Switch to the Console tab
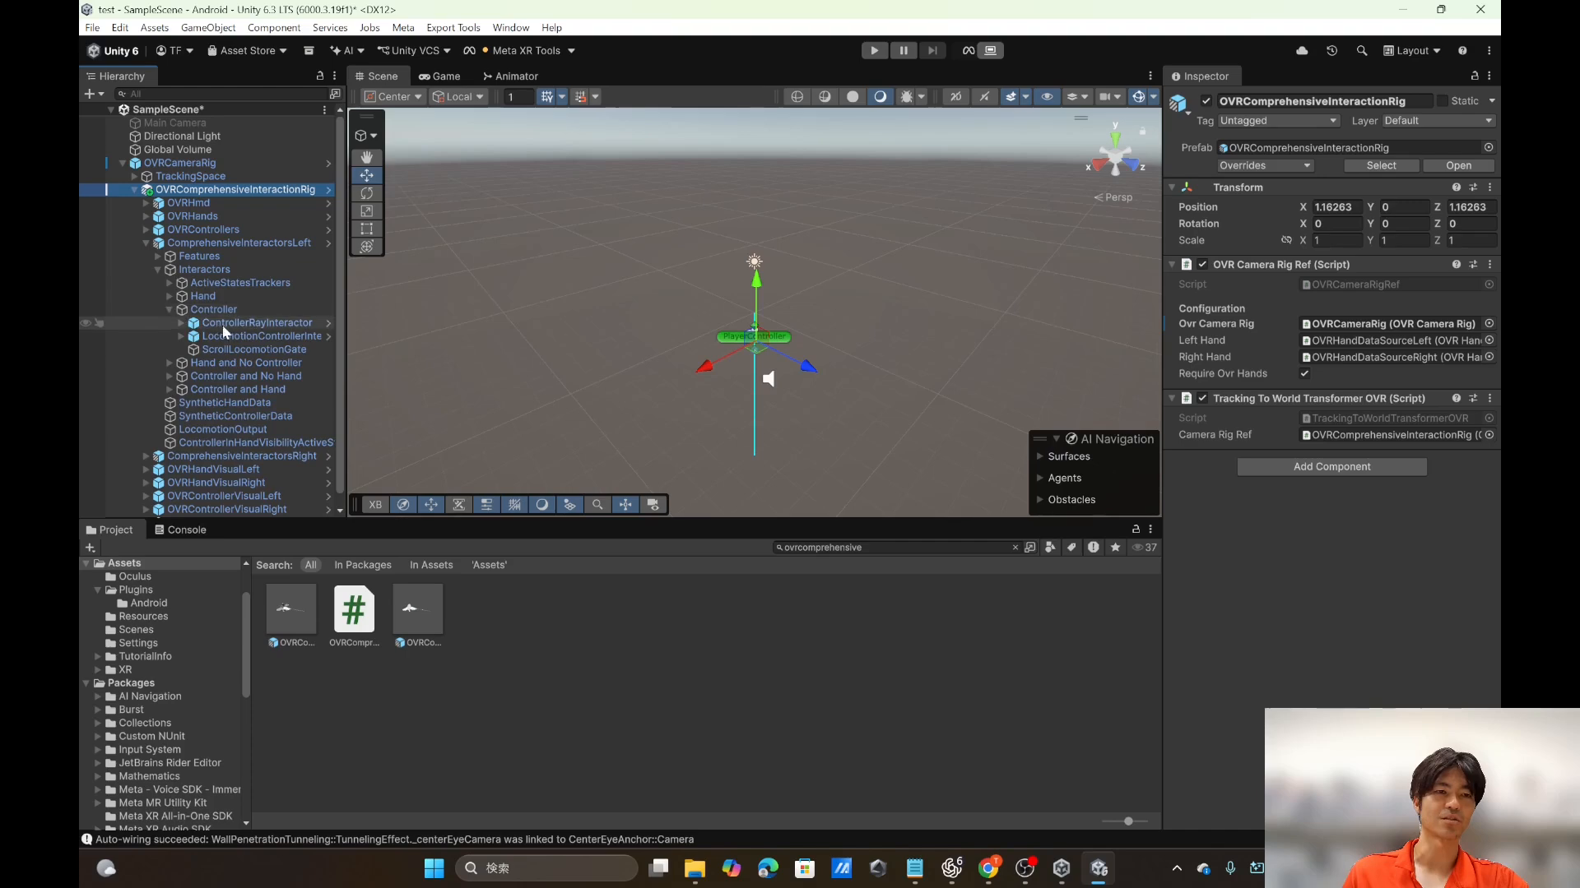The height and width of the screenshot is (888, 1580). (x=180, y=530)
